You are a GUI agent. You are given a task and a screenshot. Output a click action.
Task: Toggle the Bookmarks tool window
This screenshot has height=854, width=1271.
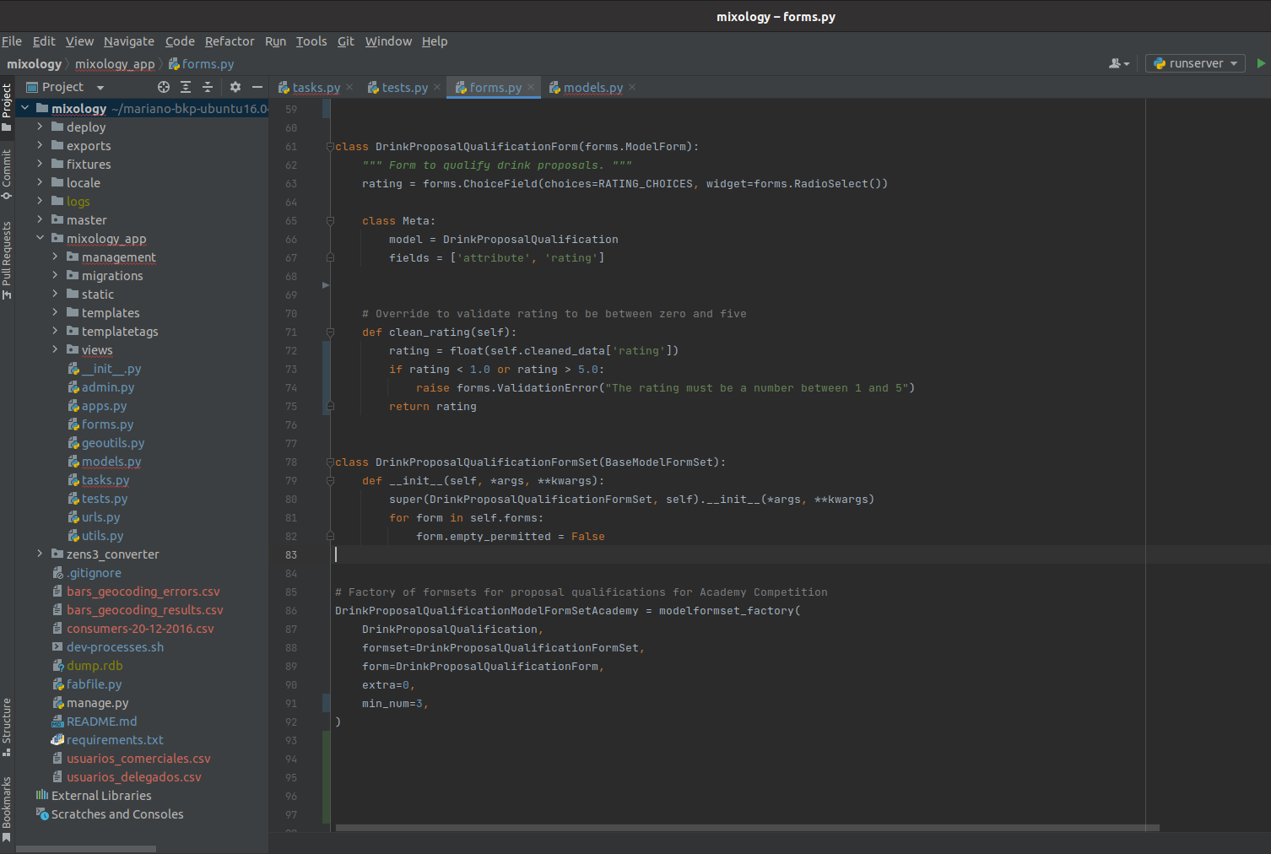(7, 808)
